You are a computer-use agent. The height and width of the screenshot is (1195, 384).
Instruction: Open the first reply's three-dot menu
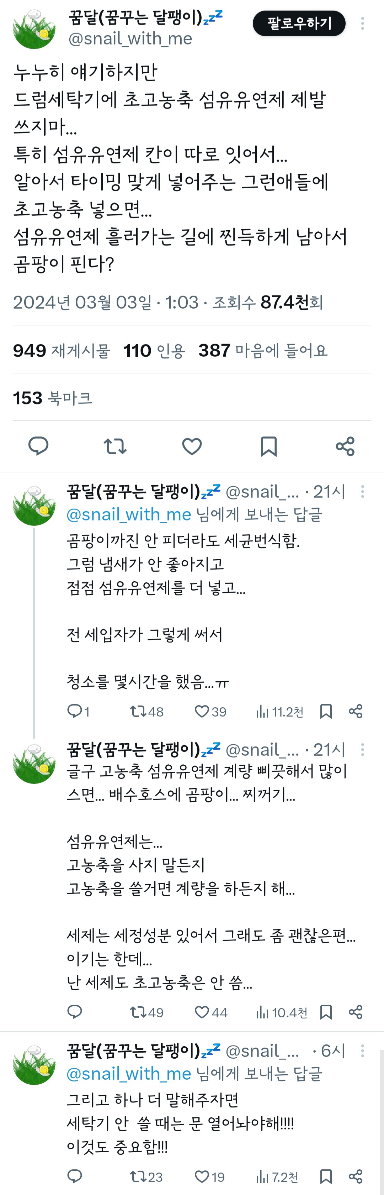pos(362,492)
